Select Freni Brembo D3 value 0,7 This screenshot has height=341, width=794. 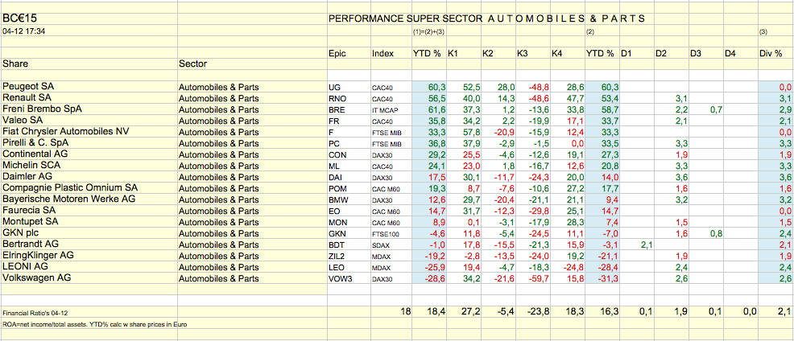tap(705, 109)
